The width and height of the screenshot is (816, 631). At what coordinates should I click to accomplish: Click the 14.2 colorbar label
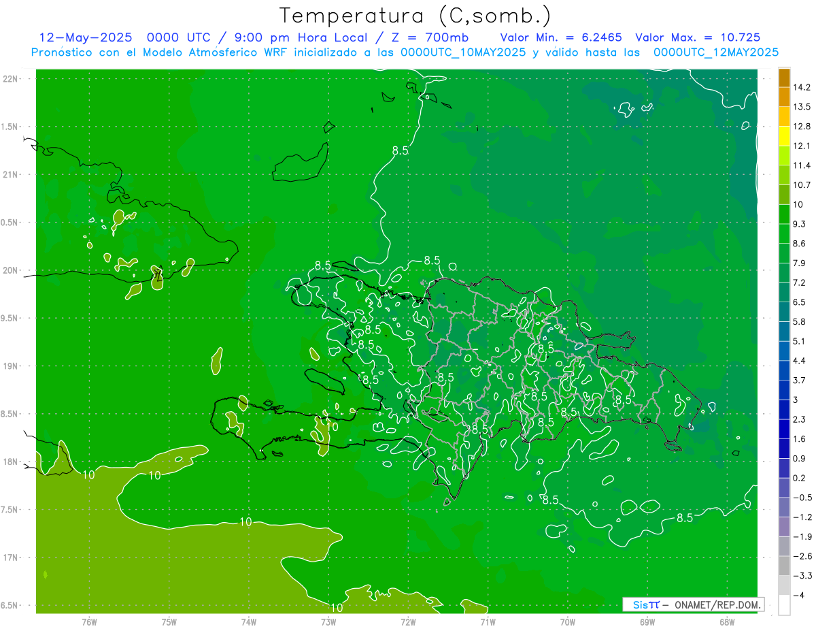[x=802, y=87]
